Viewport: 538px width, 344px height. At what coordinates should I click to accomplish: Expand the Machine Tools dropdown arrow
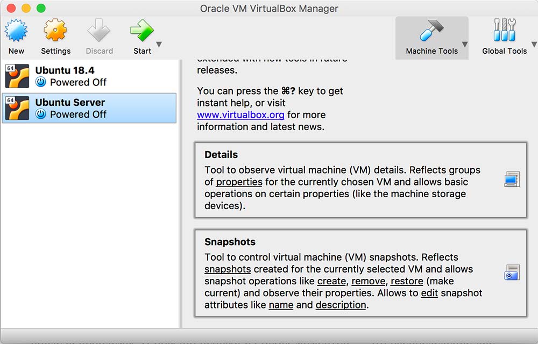pos(465,45)
